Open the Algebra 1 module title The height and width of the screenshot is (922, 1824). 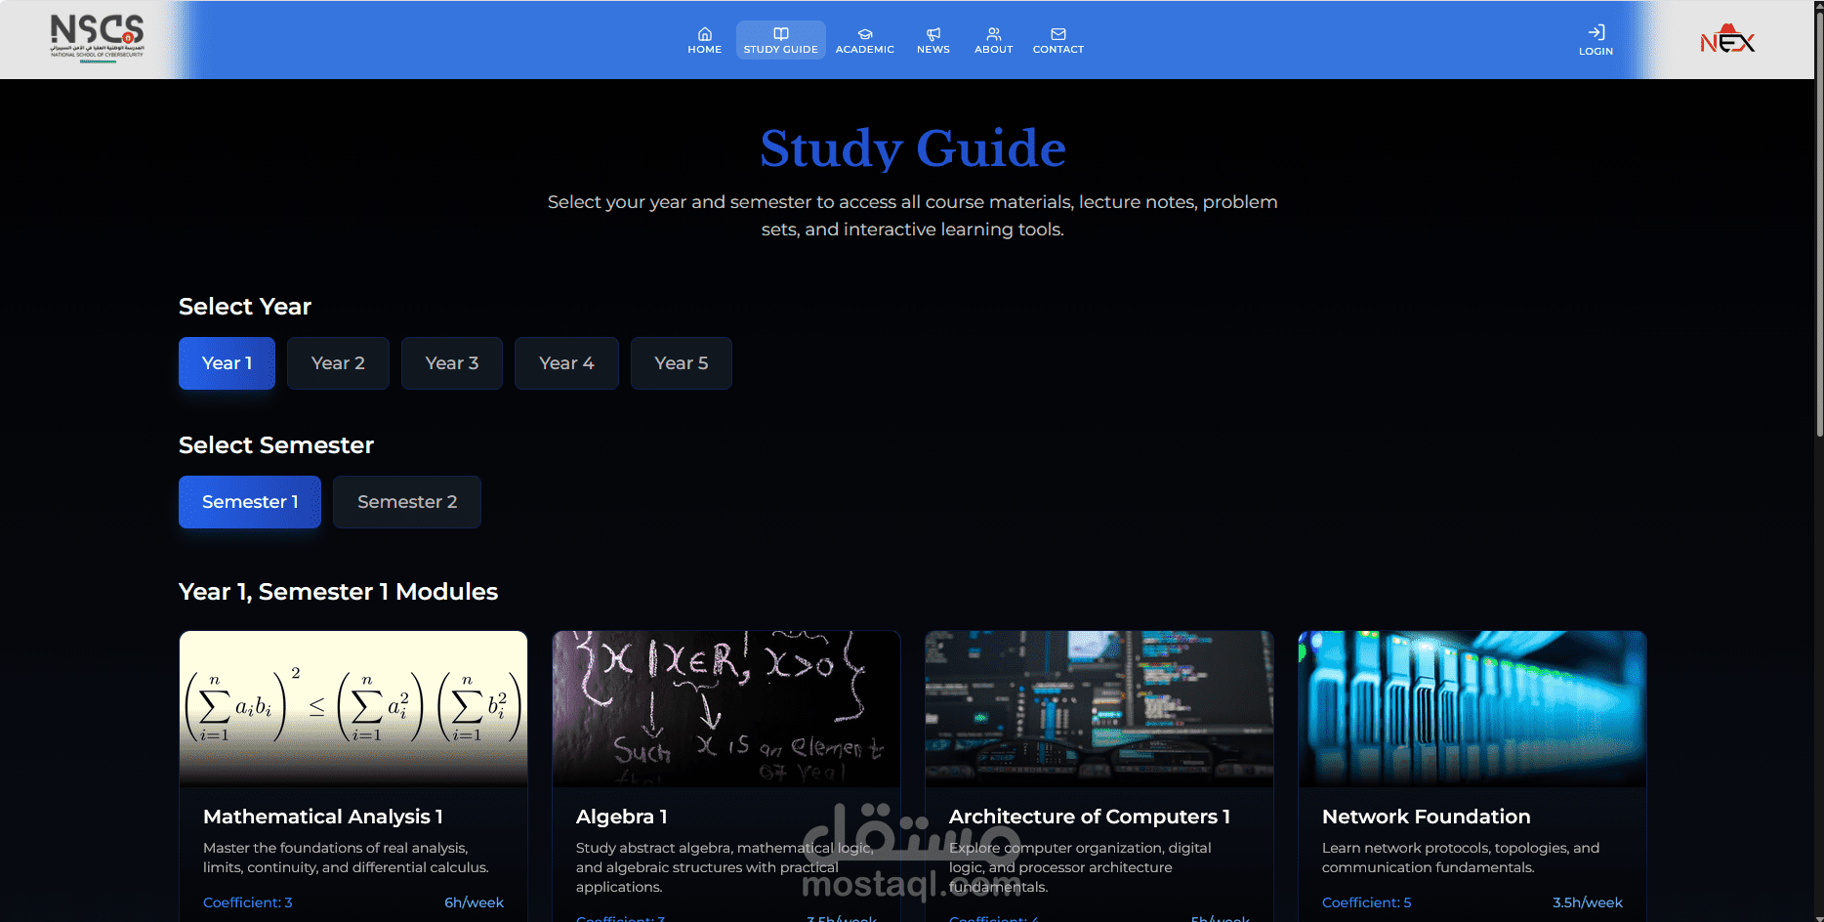click(622, 817)
